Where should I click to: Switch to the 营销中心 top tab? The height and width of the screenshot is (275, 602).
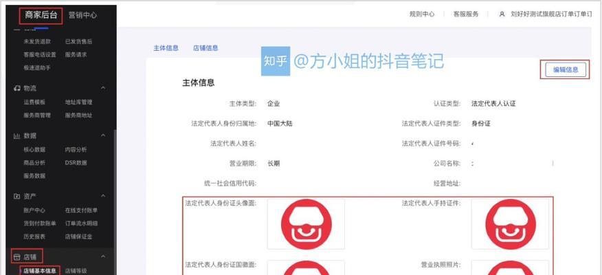click(x=82, y=15)
